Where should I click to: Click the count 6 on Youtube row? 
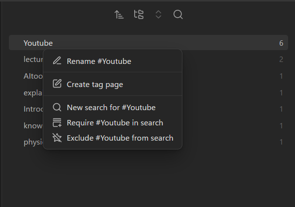[281, 43]
